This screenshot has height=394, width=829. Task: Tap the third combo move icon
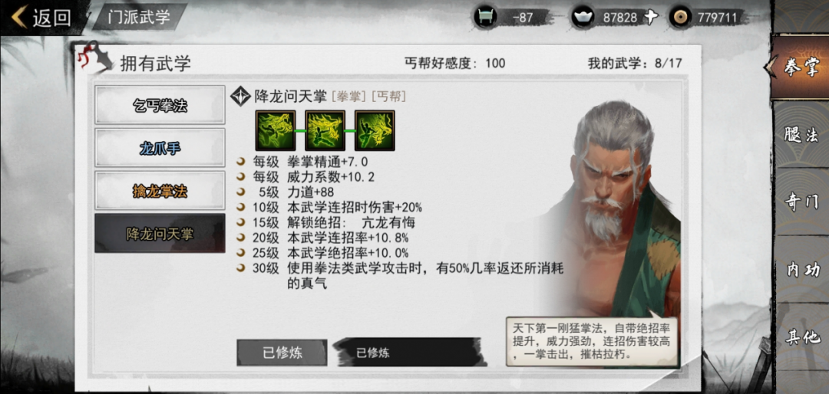tap(375, 130)
